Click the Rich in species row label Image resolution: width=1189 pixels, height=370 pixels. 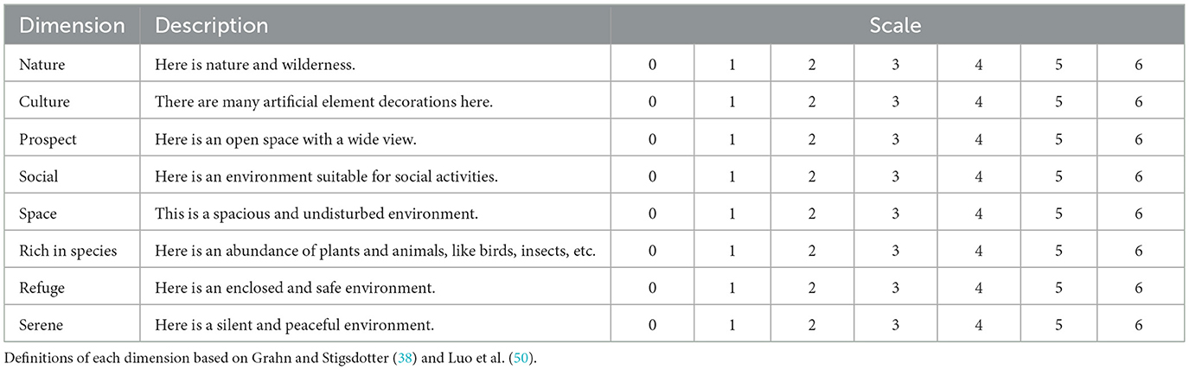[67, 251]
